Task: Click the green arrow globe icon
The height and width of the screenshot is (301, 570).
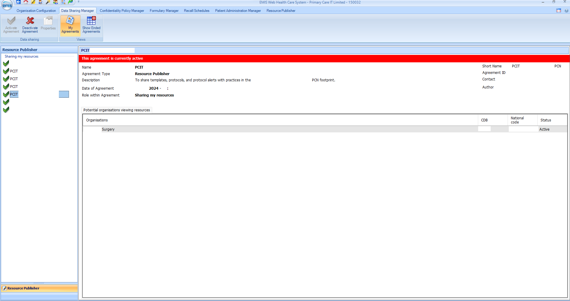Action: click(70, 2)
